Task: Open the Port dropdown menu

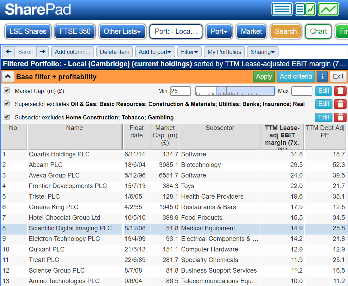Action: pyautogui.click(x=219, y=31)
